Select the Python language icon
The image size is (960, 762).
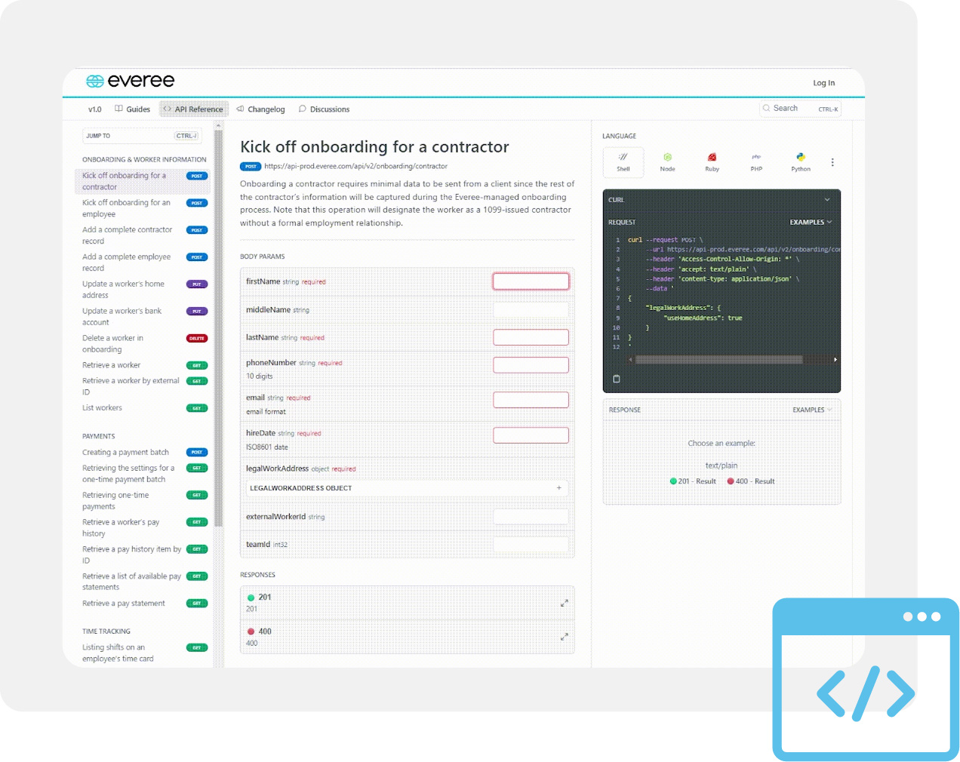click(801, 162)
